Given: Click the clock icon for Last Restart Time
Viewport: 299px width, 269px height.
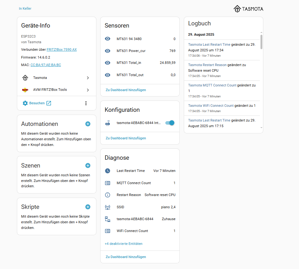Looking at the screenshot, I should point(107,171).
